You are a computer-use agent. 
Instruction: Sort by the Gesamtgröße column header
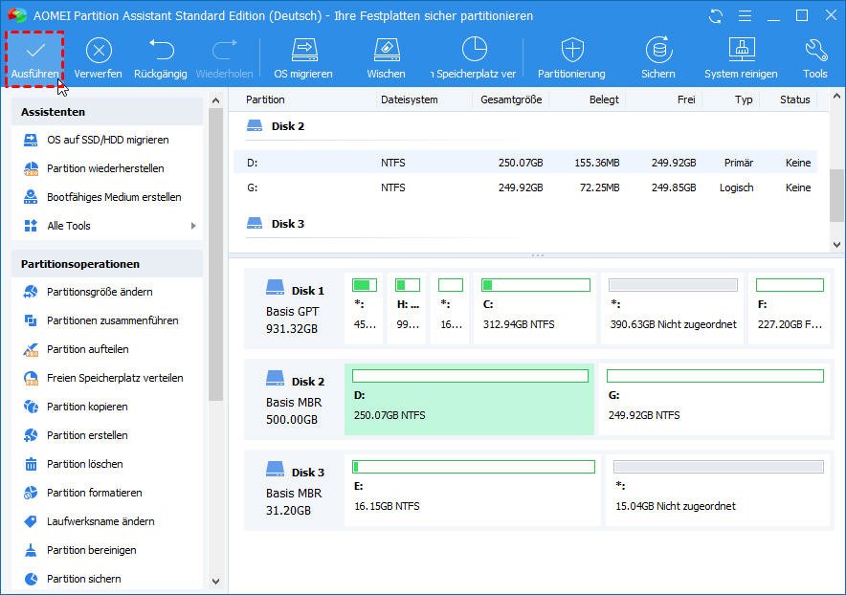pyautogui.click(x=511, y=99)
